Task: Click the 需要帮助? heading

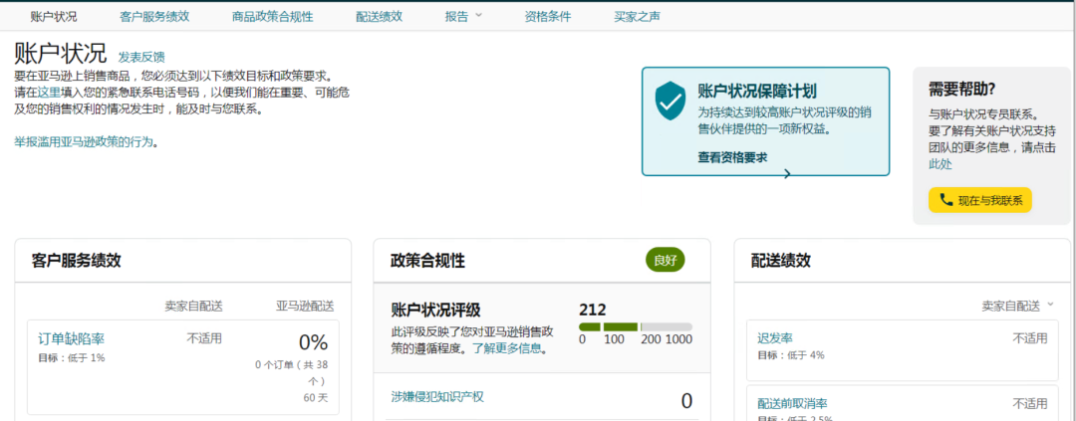Action: point(962,89)
